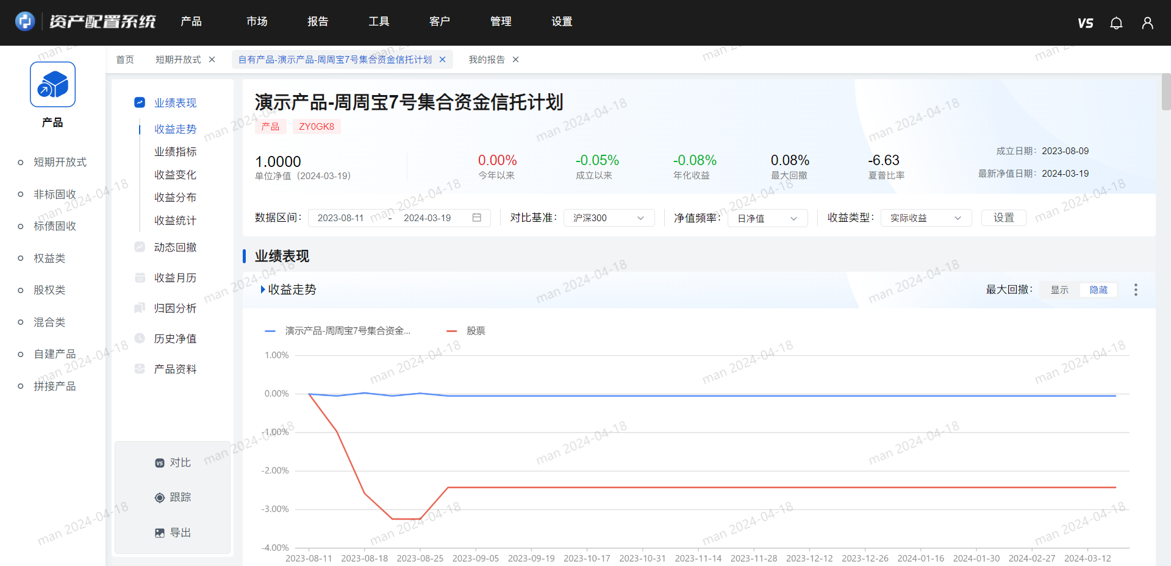The width and height of the screenshot is (1171, 566).
Task: Click the 收益月历 calendar icon
Action: (x=140, y=277)
